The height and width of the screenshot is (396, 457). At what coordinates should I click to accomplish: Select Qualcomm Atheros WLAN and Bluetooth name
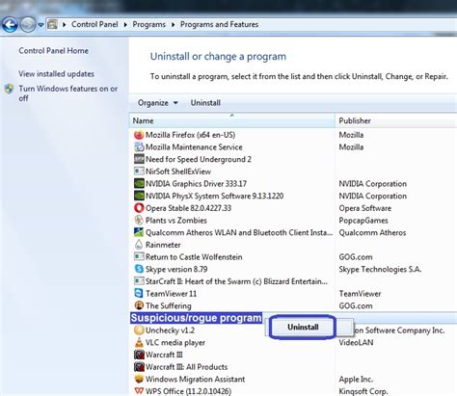click(x=239, y=232)
